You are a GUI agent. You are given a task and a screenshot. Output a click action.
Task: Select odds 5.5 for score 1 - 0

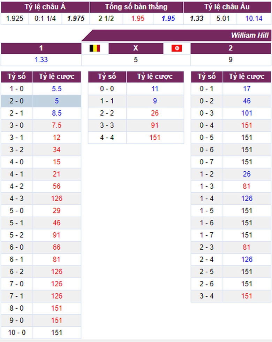tap(57, 89)
